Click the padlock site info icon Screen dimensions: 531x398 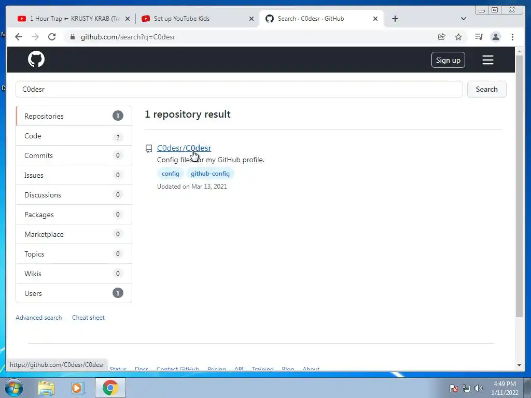73,37
